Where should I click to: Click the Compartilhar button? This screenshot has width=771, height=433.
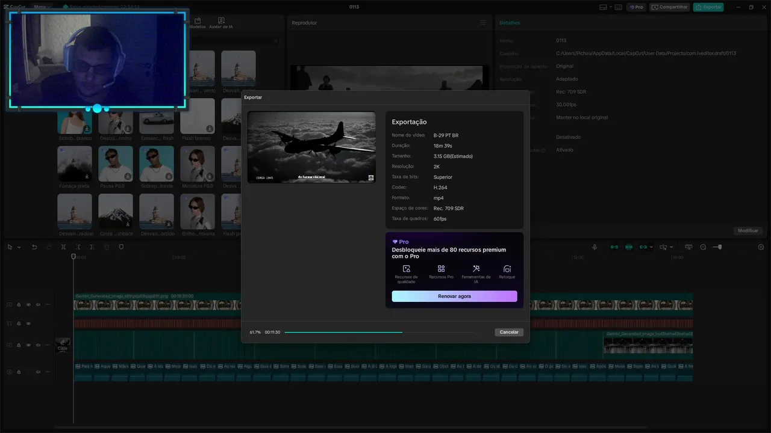click(670, 7)
